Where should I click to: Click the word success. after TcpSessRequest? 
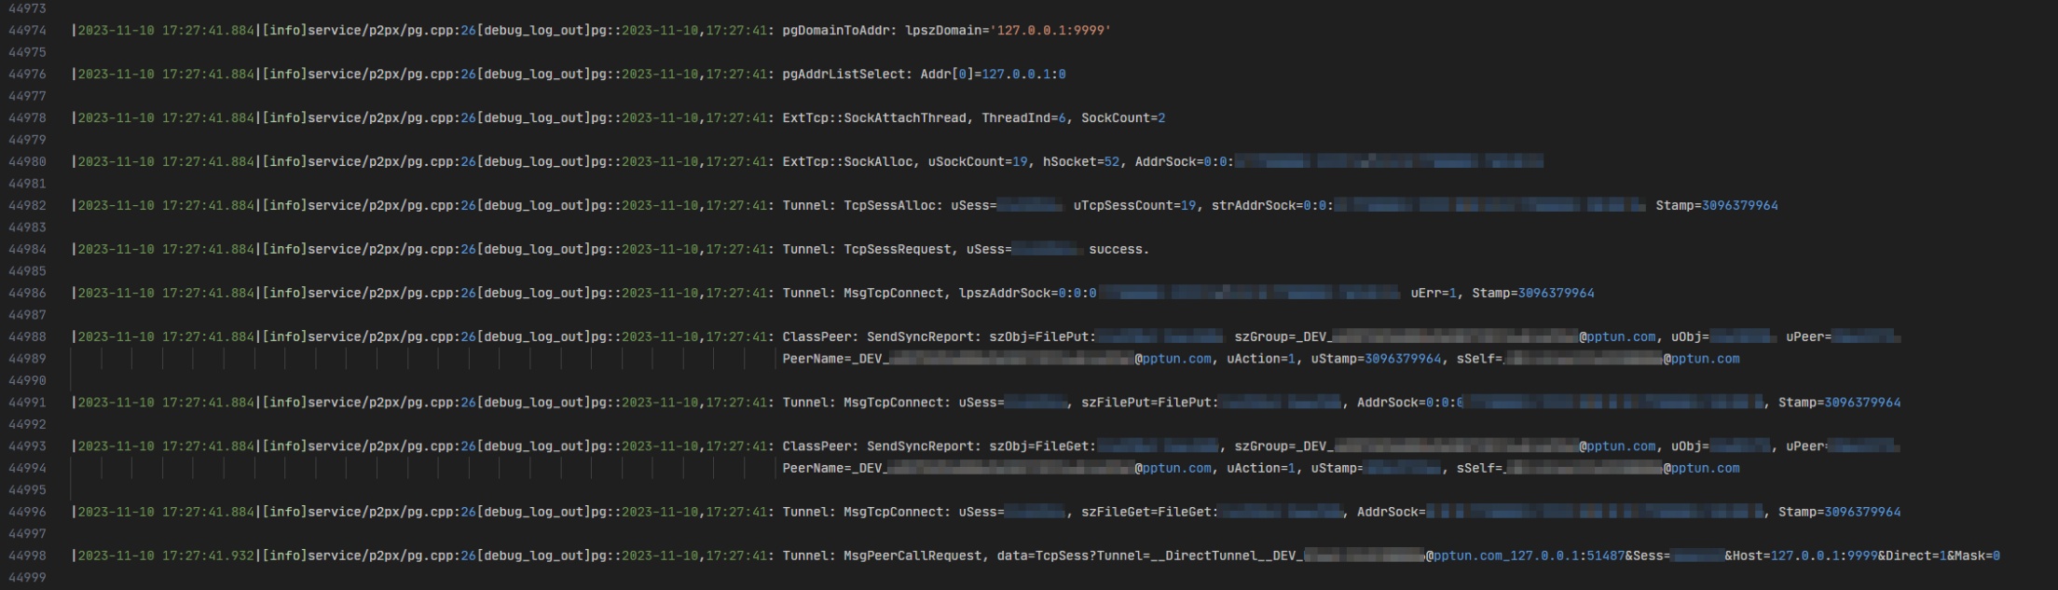click(x=1118, y=250)
